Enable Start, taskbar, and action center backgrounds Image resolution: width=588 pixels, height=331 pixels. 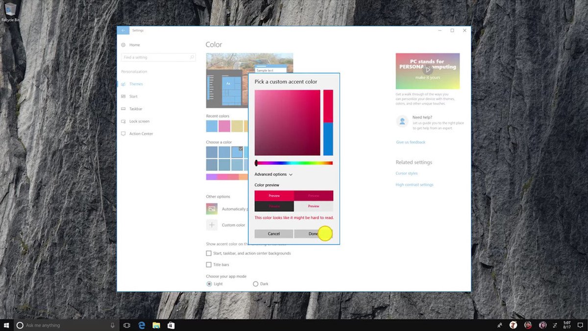pyautogui.click(x=209, y=253)
